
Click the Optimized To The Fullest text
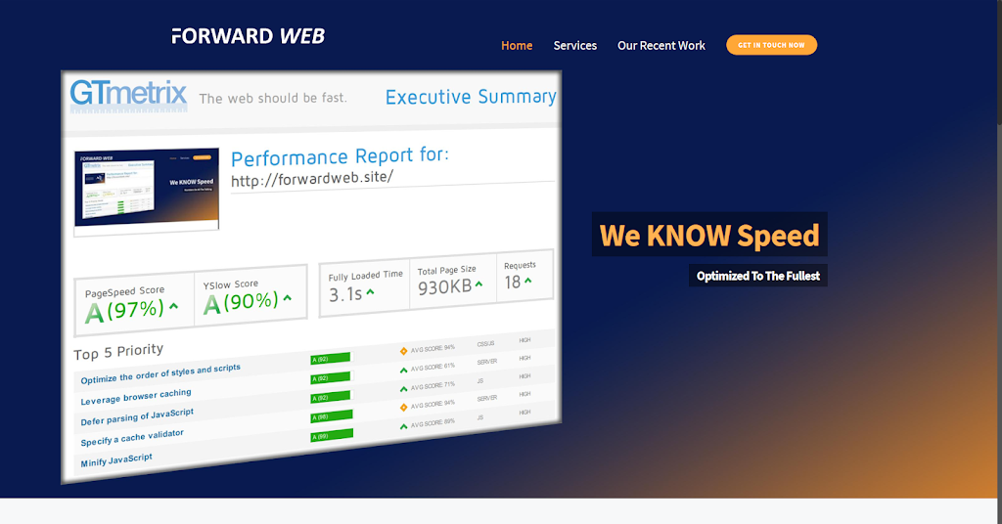click(758, 276)
